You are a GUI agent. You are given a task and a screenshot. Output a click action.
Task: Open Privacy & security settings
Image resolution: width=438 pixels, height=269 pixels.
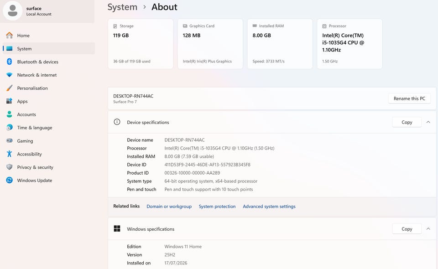(48, 167)
